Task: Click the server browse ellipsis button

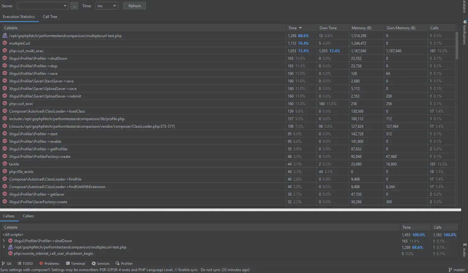Action: click(74, 6)
